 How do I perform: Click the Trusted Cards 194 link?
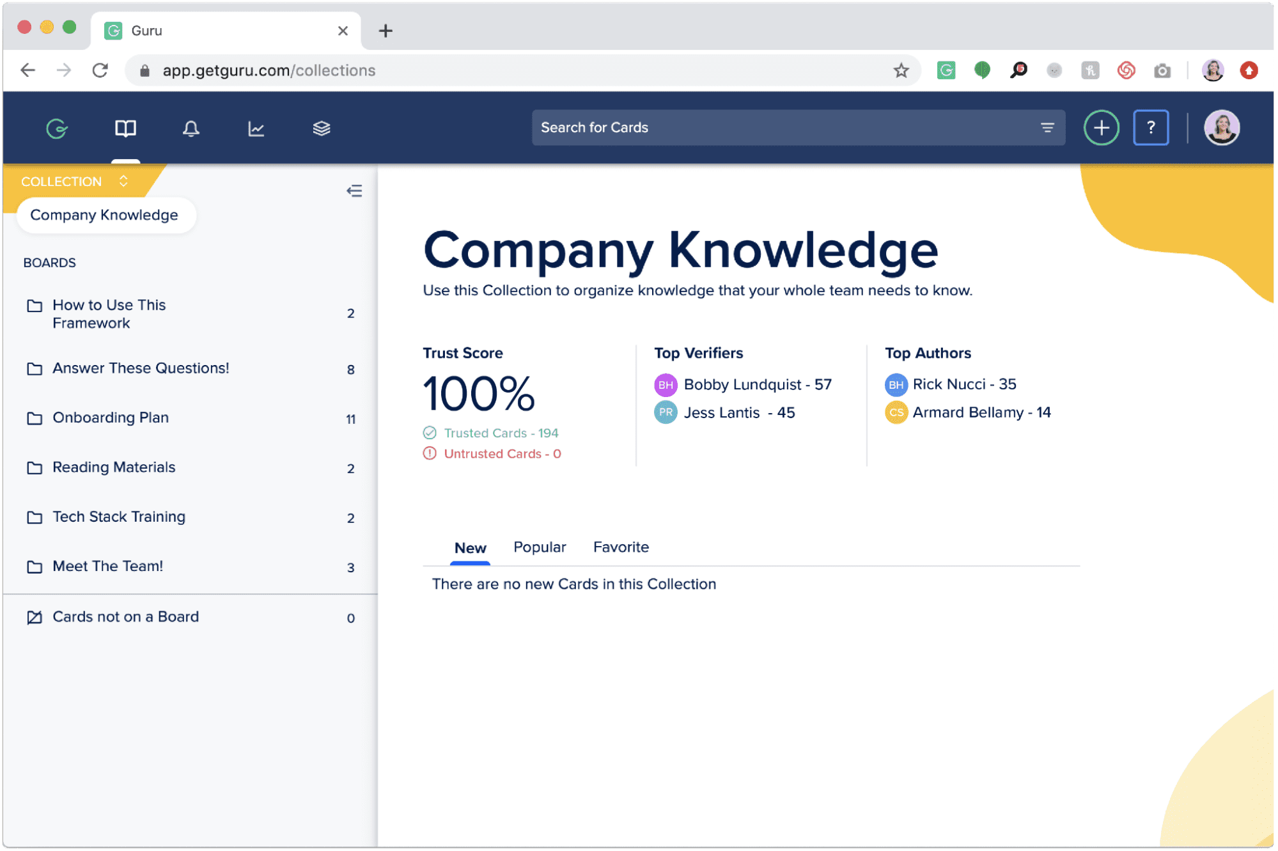pyautogui.click(x=501, y=432)
